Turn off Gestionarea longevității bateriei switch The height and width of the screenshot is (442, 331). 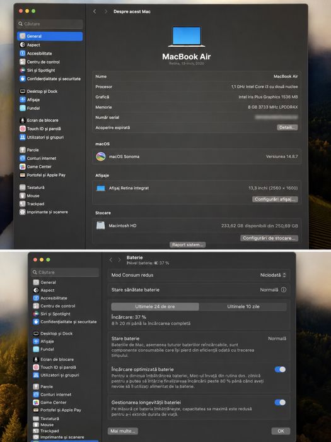coord(280,402)
